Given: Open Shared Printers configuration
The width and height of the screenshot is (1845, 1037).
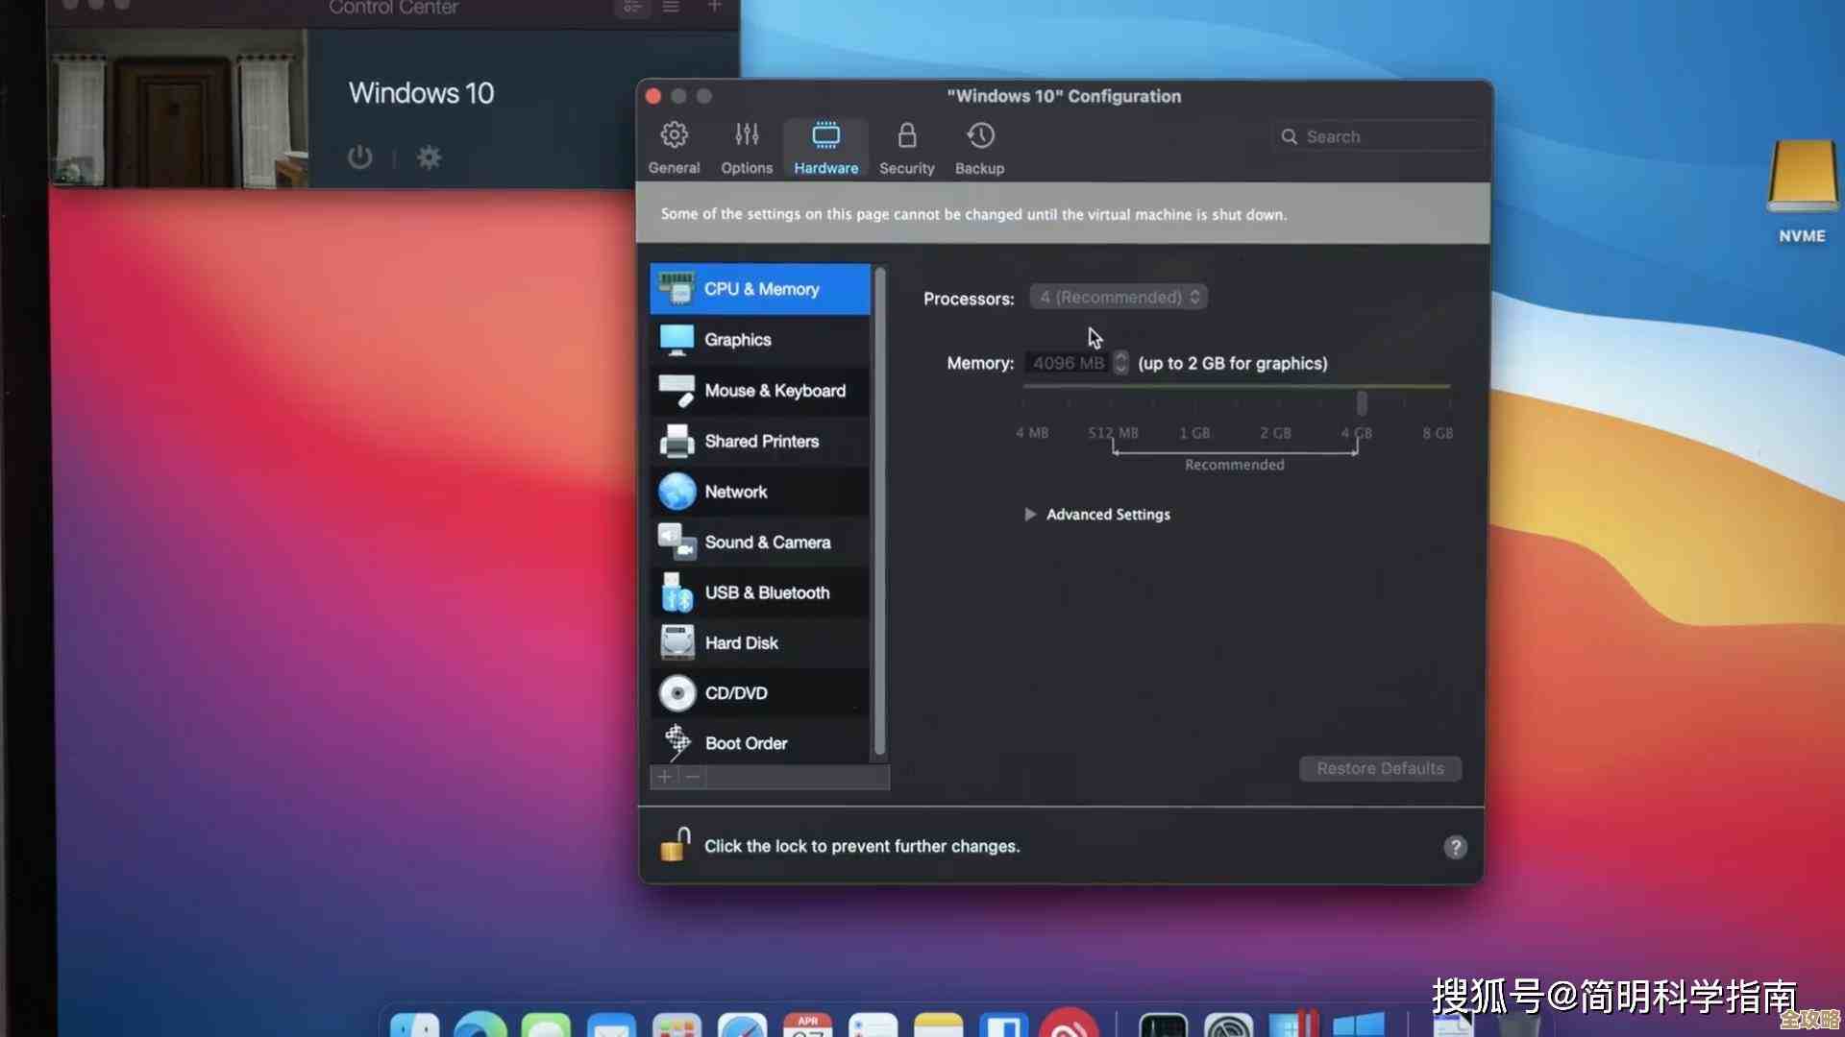Looking at the screenshot, I should pyautogui.click(x=761, y=441).
